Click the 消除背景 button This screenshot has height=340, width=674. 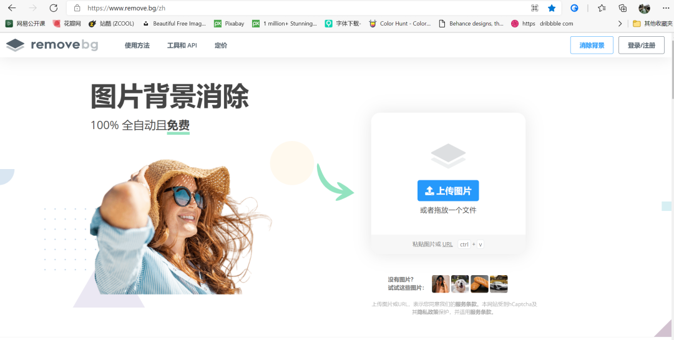pyautogui.click(x=592, y=45)
